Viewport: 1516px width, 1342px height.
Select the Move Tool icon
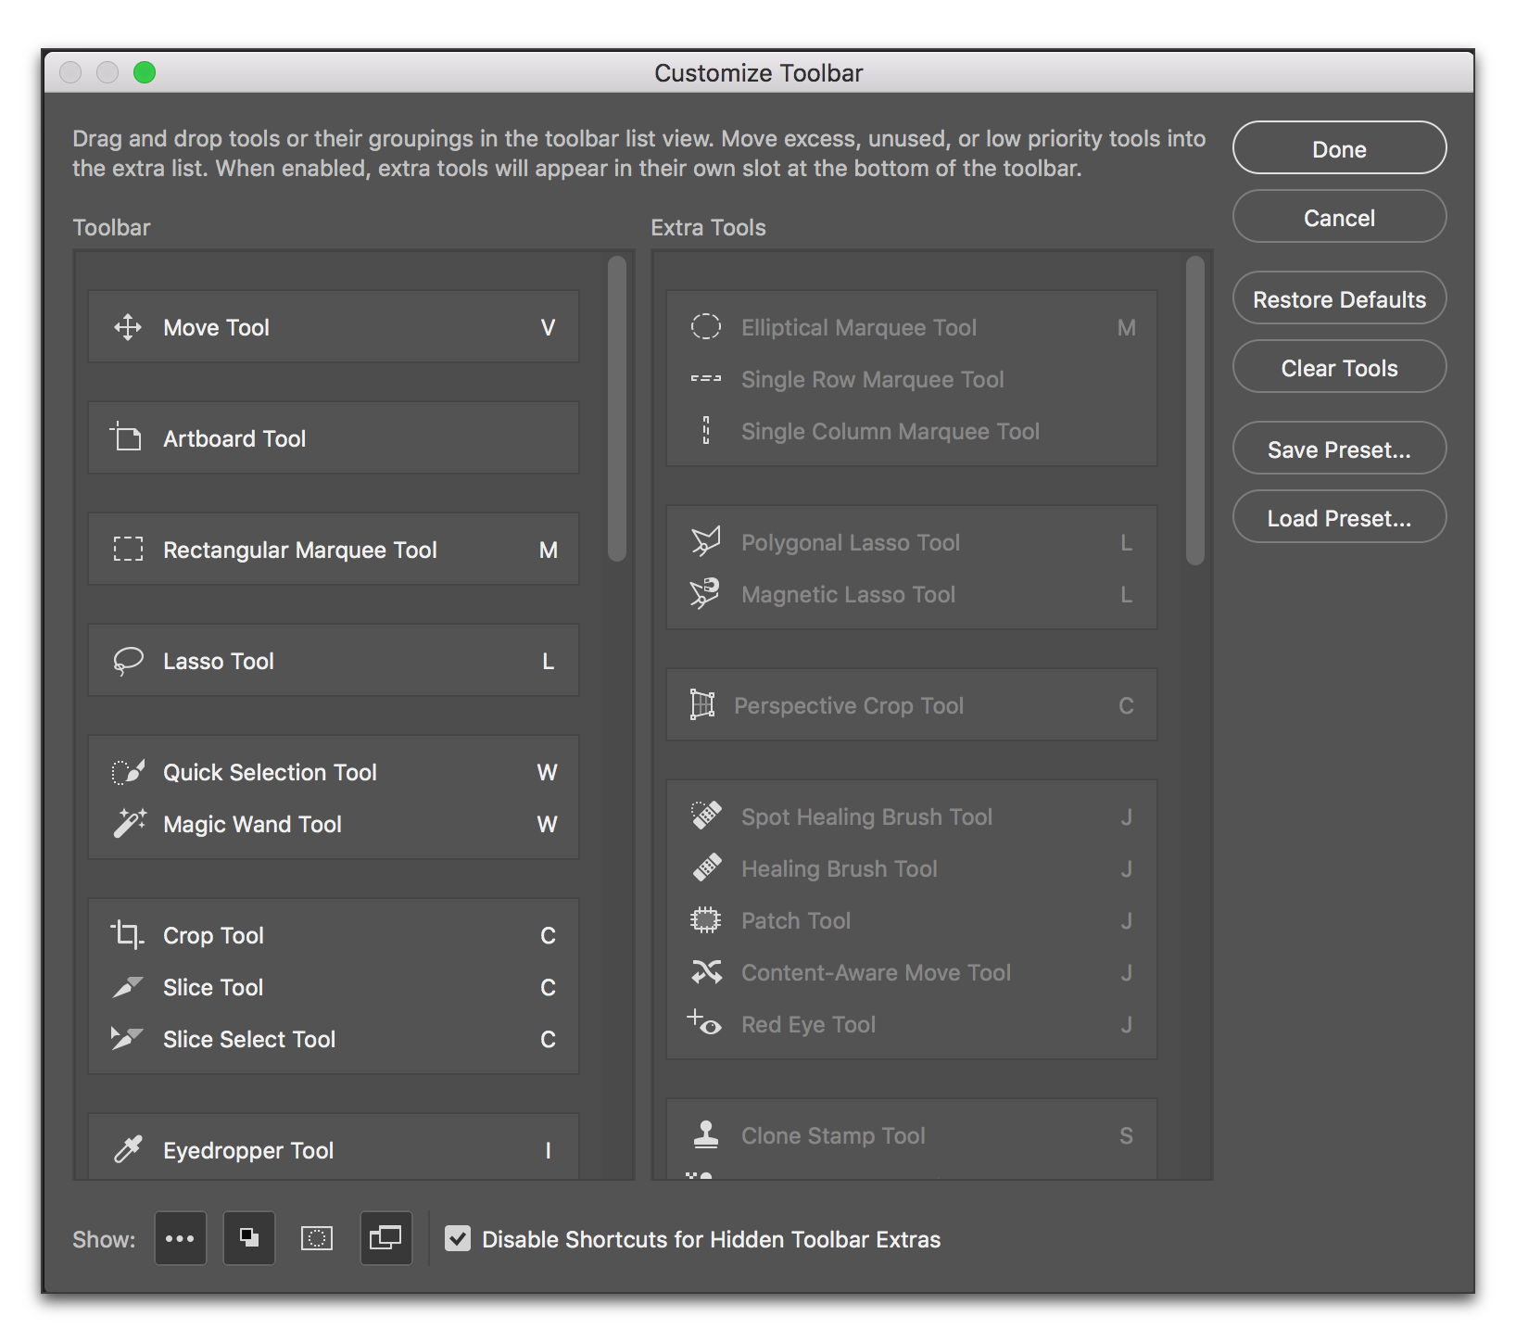128,327
